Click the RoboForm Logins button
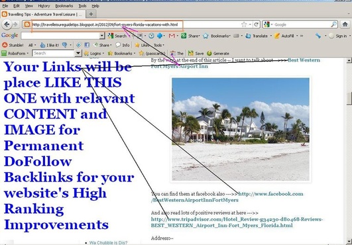The width and height of the screenshot is (352, 245). click(x=93, y=54)
